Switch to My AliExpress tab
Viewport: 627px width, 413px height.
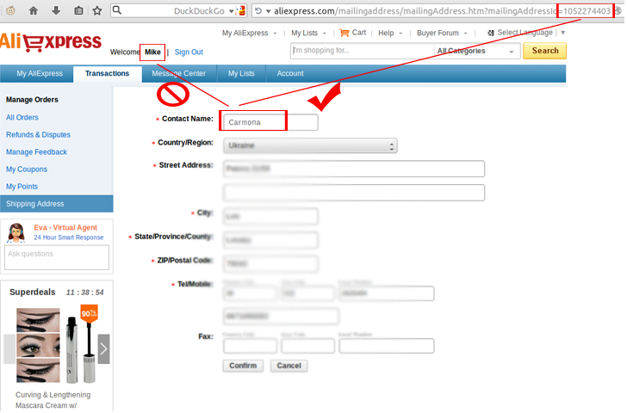[x=40, y=74]
